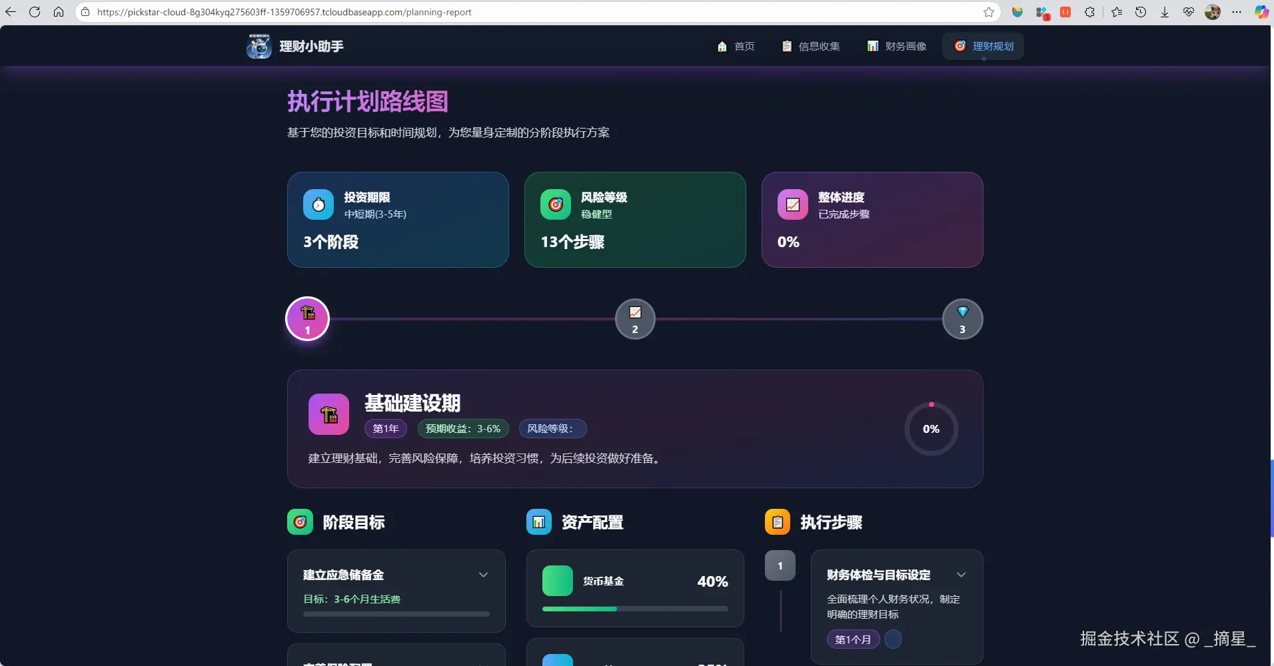Select stage 1 marker on roadmap timeline
Viewport: 1274px width, 666px height.
(307, 318)
